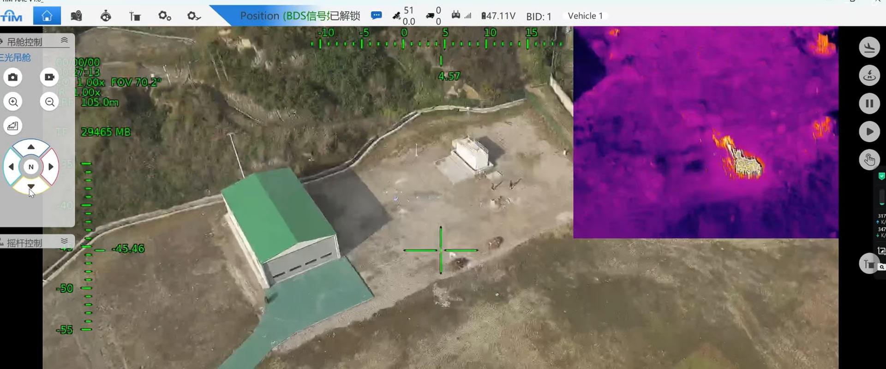Select the 三光吊舱 tab
The height and width of the screenshot is (369, 886).
16,58
